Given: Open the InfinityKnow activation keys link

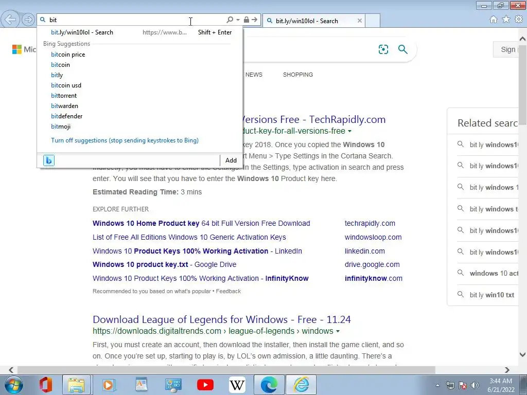Looking at the screenshot, I should pos(201,278).
